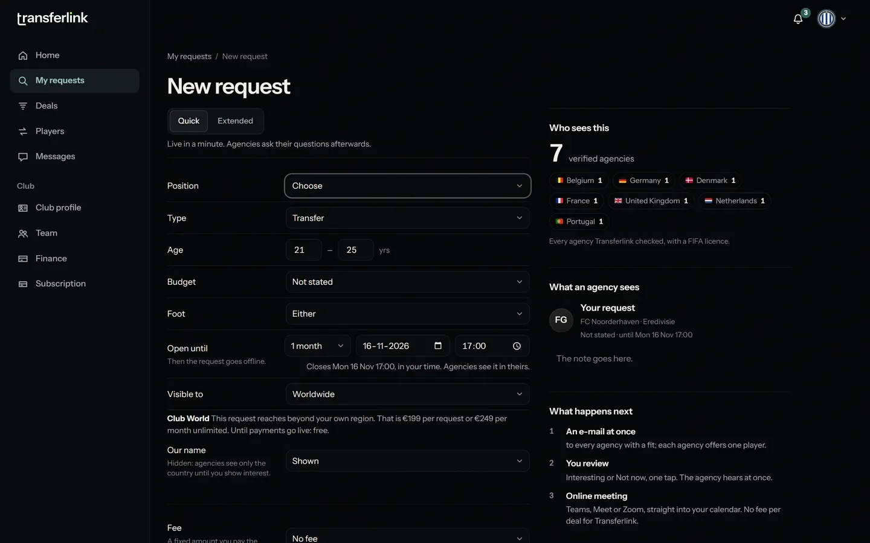Open the clock time picker icon
This screenshot has width=870, height=543.
(x=517, y=346)
